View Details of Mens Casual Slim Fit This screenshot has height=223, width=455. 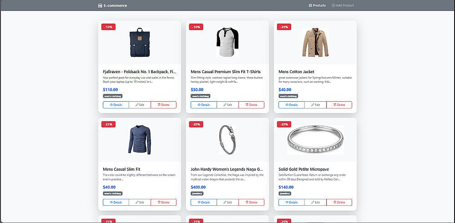116,203
